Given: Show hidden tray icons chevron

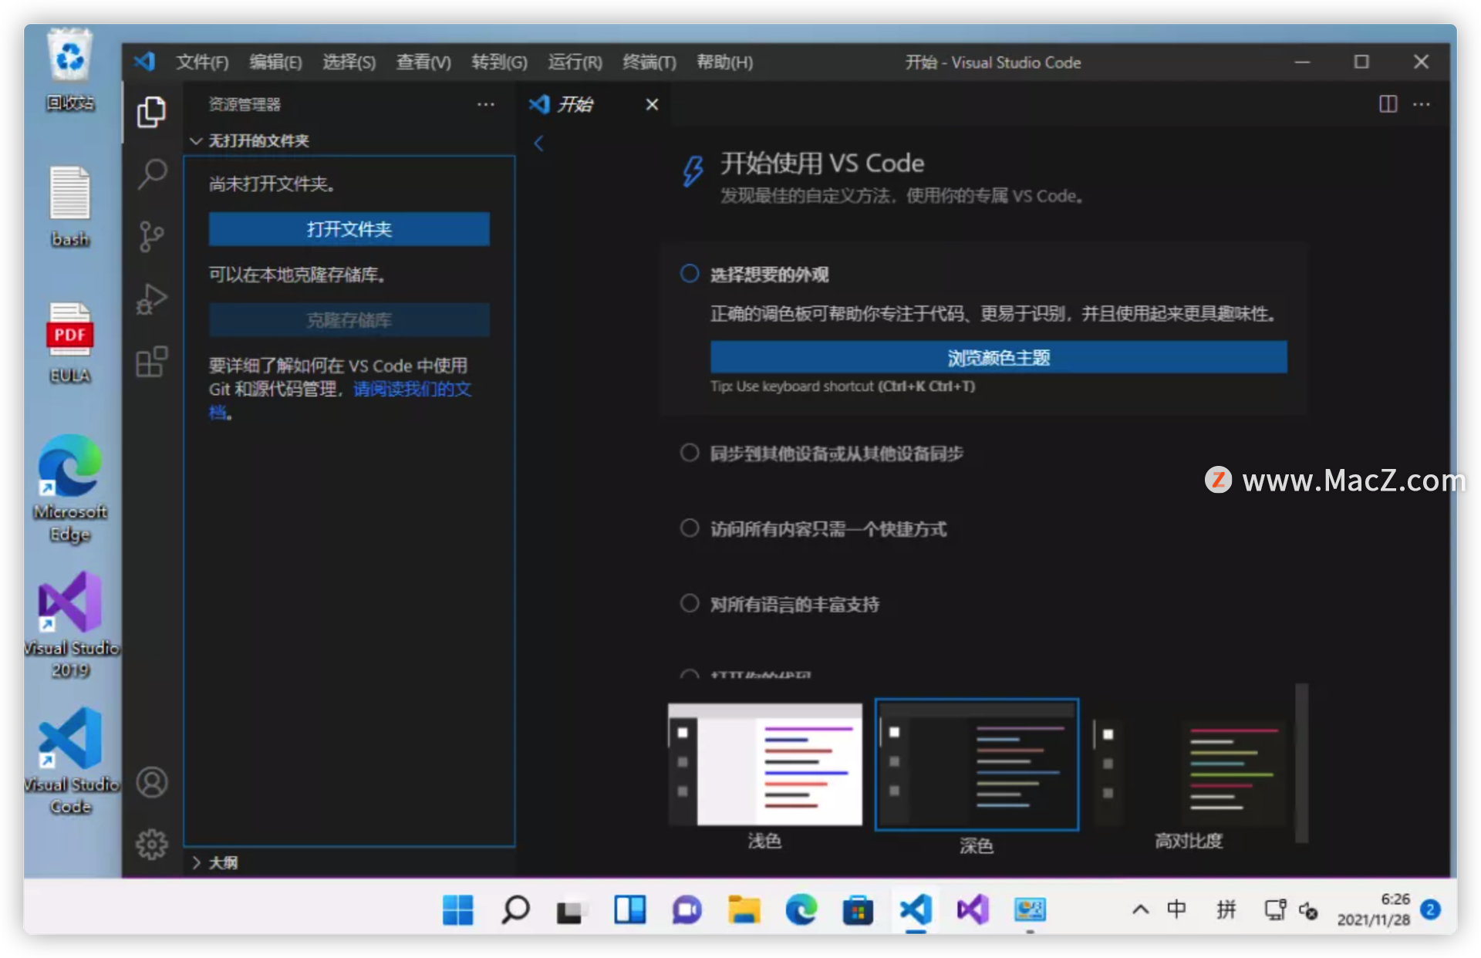Looking at the screenshot, I should [1140, 910].
